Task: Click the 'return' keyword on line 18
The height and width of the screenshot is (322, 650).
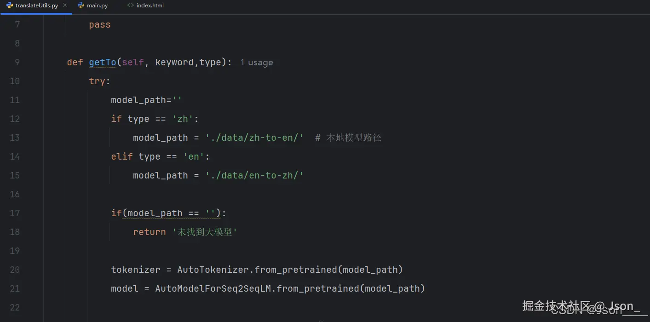Action: (150, 232)
